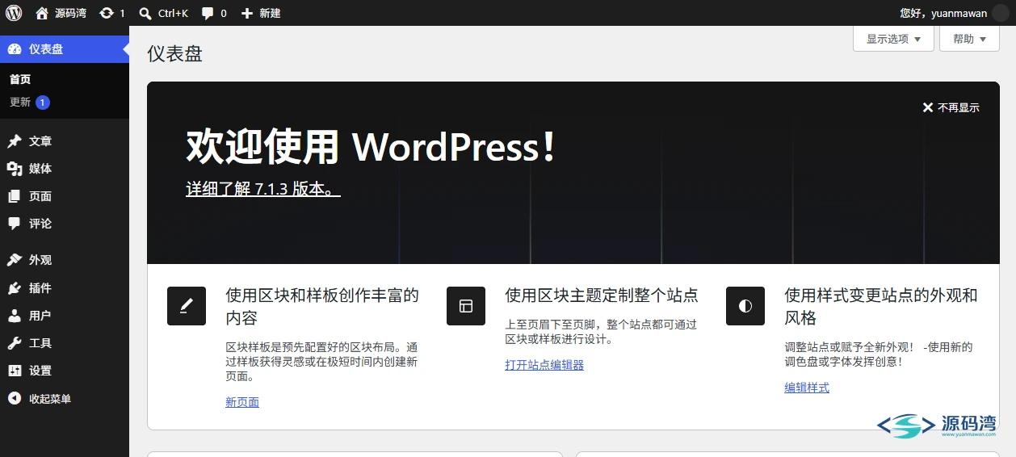The height and width of the screenshot is (457, 1016).
Task: Click the 文章 pushpin icon
Action: pyautogui.click(x=15, y=141)
